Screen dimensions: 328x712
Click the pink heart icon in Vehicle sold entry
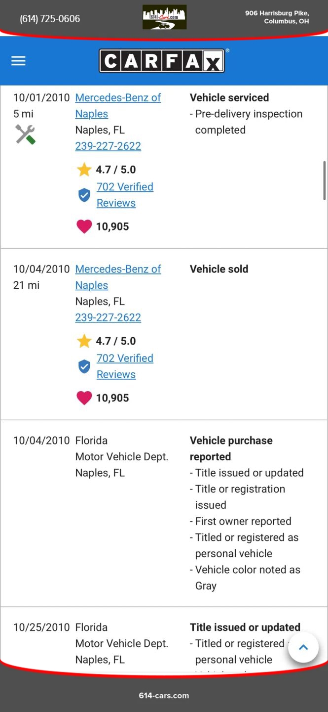[x=84, y=398]
